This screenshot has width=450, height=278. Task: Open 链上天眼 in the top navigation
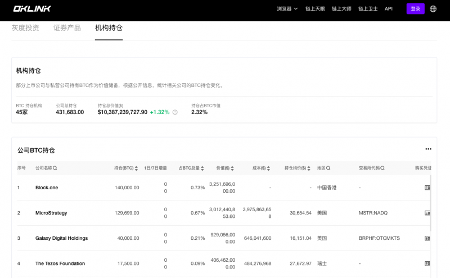click(x=315, y=8)
